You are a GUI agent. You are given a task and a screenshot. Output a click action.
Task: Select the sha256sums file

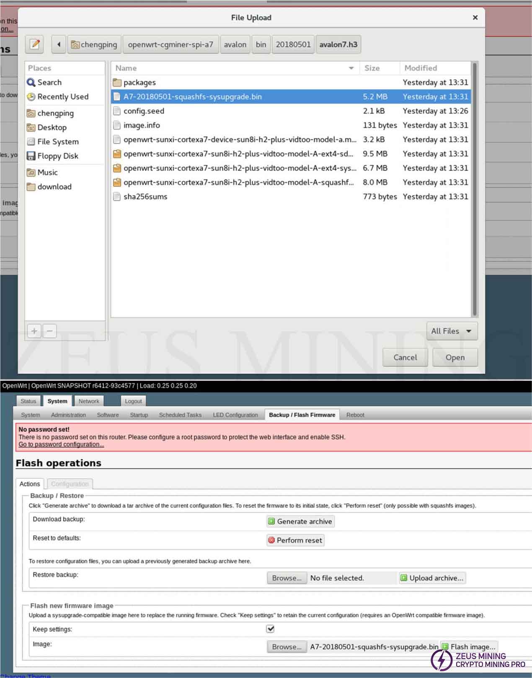(145, 197)
